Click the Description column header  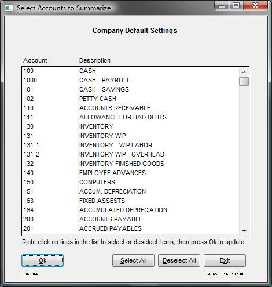tap(95, 60)
